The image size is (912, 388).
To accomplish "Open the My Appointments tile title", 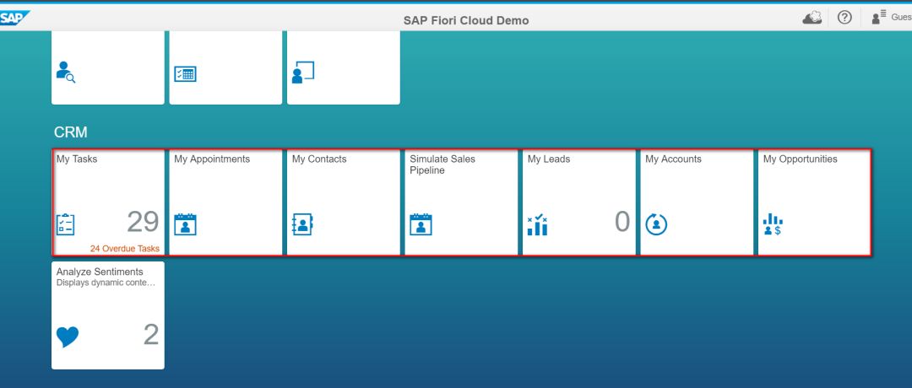I will [x=212, y=159].
